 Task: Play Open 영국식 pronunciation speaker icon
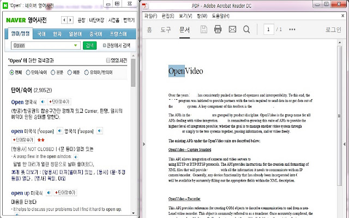coord(43,102)
